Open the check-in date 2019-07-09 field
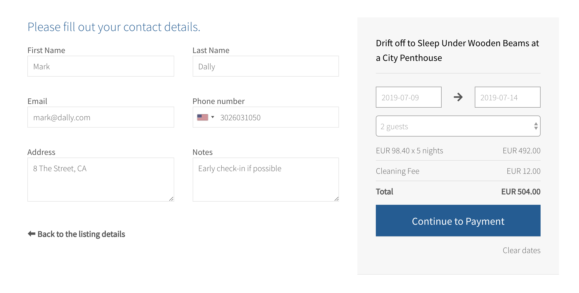 coord(408,97)
